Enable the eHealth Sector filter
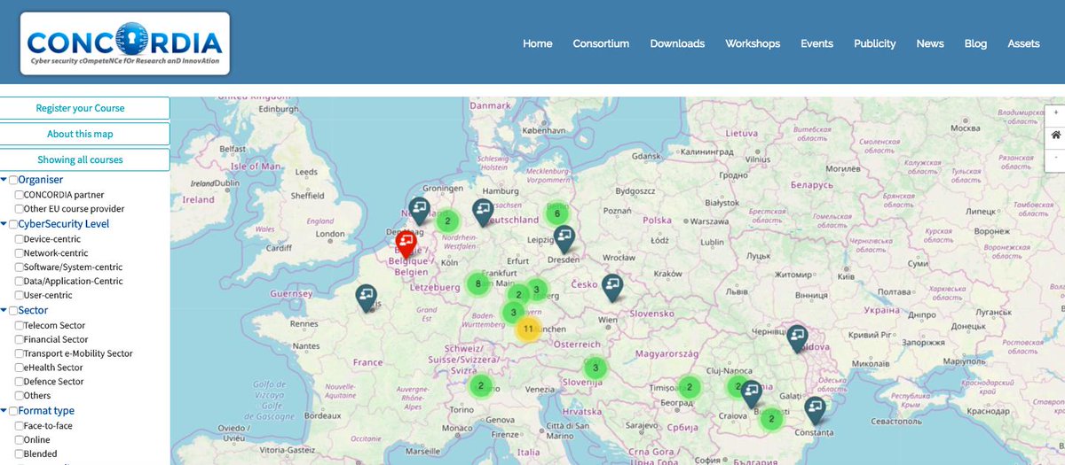 pos(19,368)
